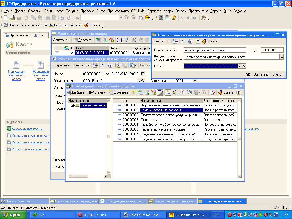Click the vertical scrollbar thumb of articles table
The image size is (292, 219).
239,138
